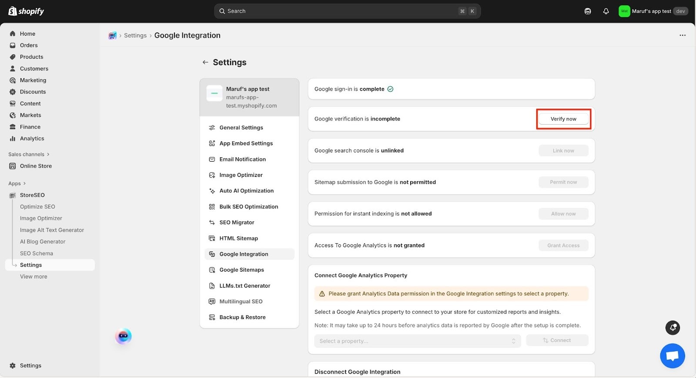Open the blue chat support bubble
This screenshot has height=378, width=696.
point(672,356)
